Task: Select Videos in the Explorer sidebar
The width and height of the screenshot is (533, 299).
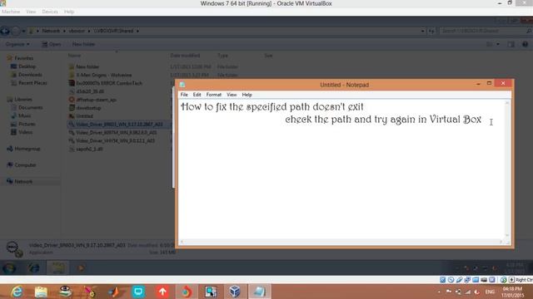Action: (x=26, y=132)
